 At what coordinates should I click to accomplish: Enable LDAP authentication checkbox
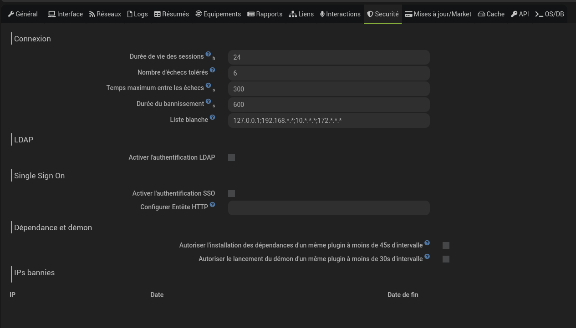pyautogui.click(x=231, y=158)
